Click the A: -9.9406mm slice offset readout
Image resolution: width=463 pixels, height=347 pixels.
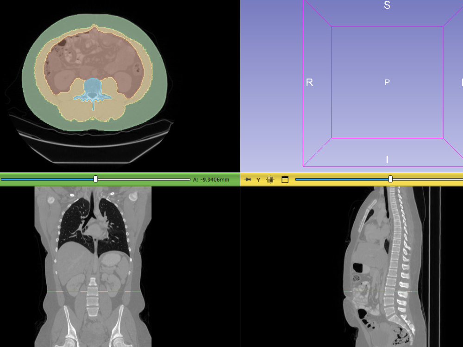[212, 179]
